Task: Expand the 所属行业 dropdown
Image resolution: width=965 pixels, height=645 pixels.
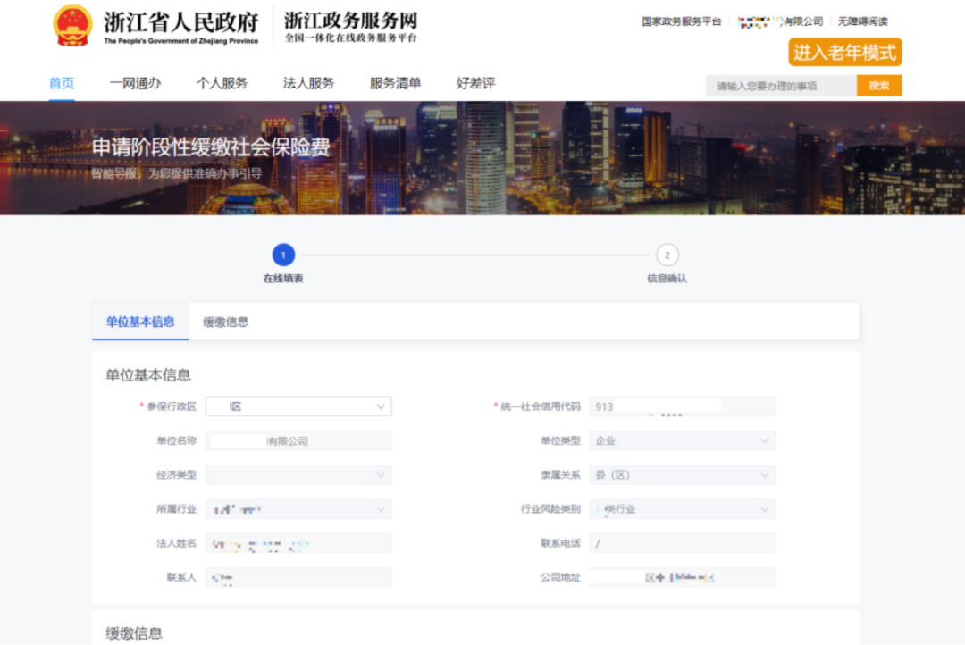Action: click(x=298, y=509)
